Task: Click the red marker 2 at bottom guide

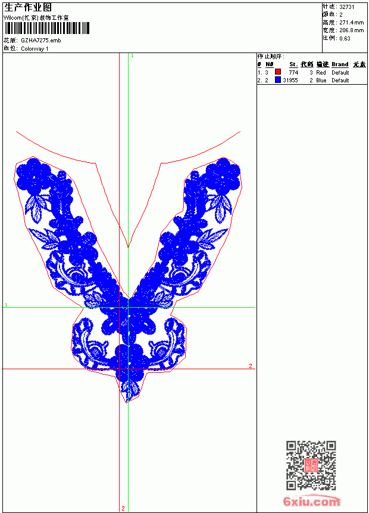Action: coord(123,508)
